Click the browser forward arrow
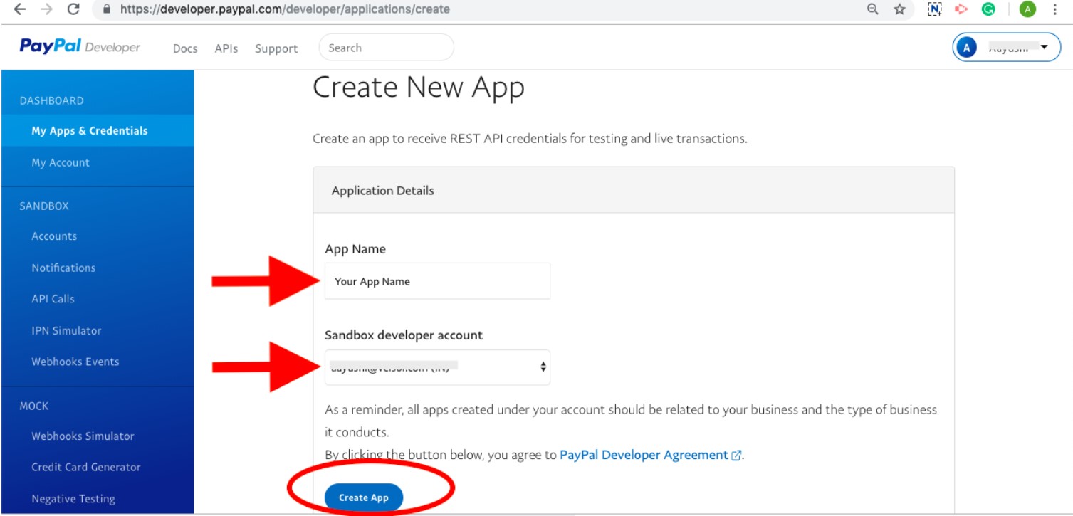 pos(46,9)
